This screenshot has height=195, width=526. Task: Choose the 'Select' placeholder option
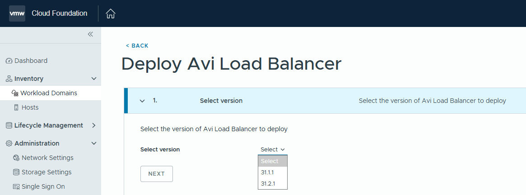coord(273,161)
